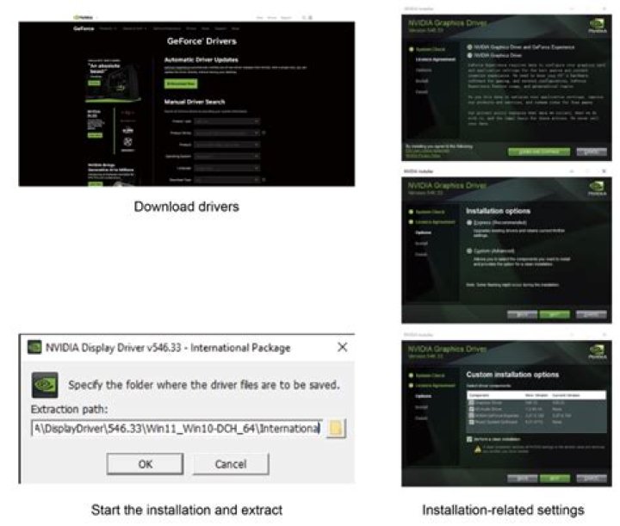Click into the Extraction path text field
This screenshot has height=526, width=620.
[177, 429]
